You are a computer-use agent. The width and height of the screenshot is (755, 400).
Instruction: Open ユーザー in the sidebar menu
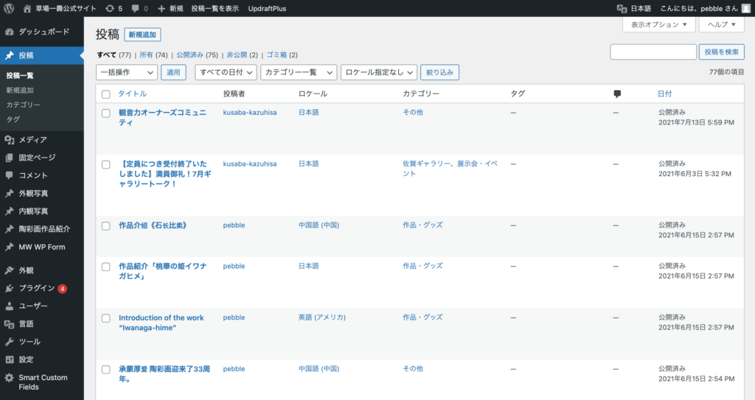32,306
